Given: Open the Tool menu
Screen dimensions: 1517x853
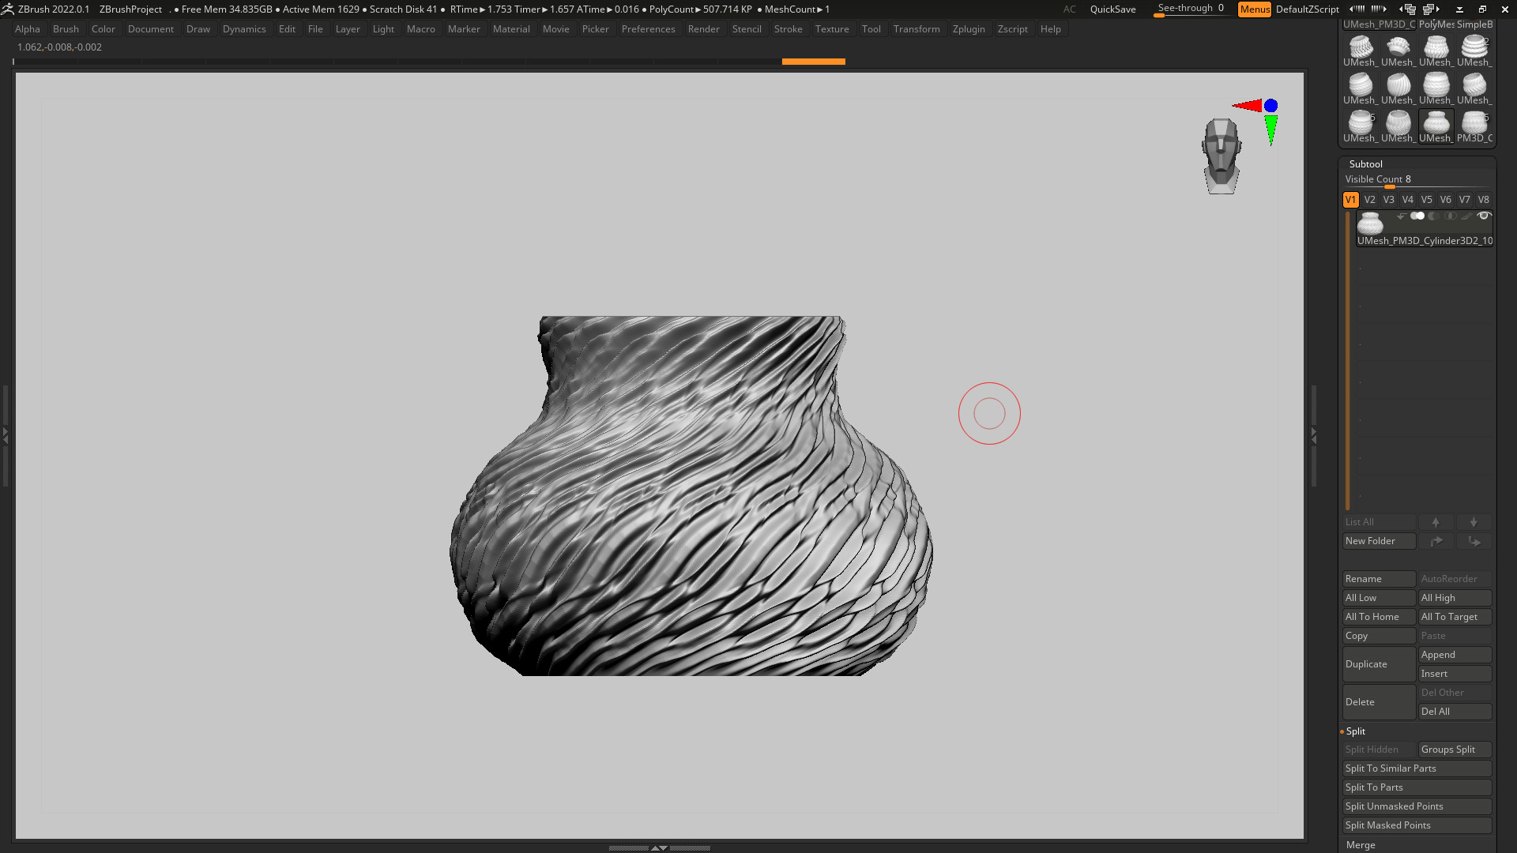Looking at the screenshot, I should [871, 29].
